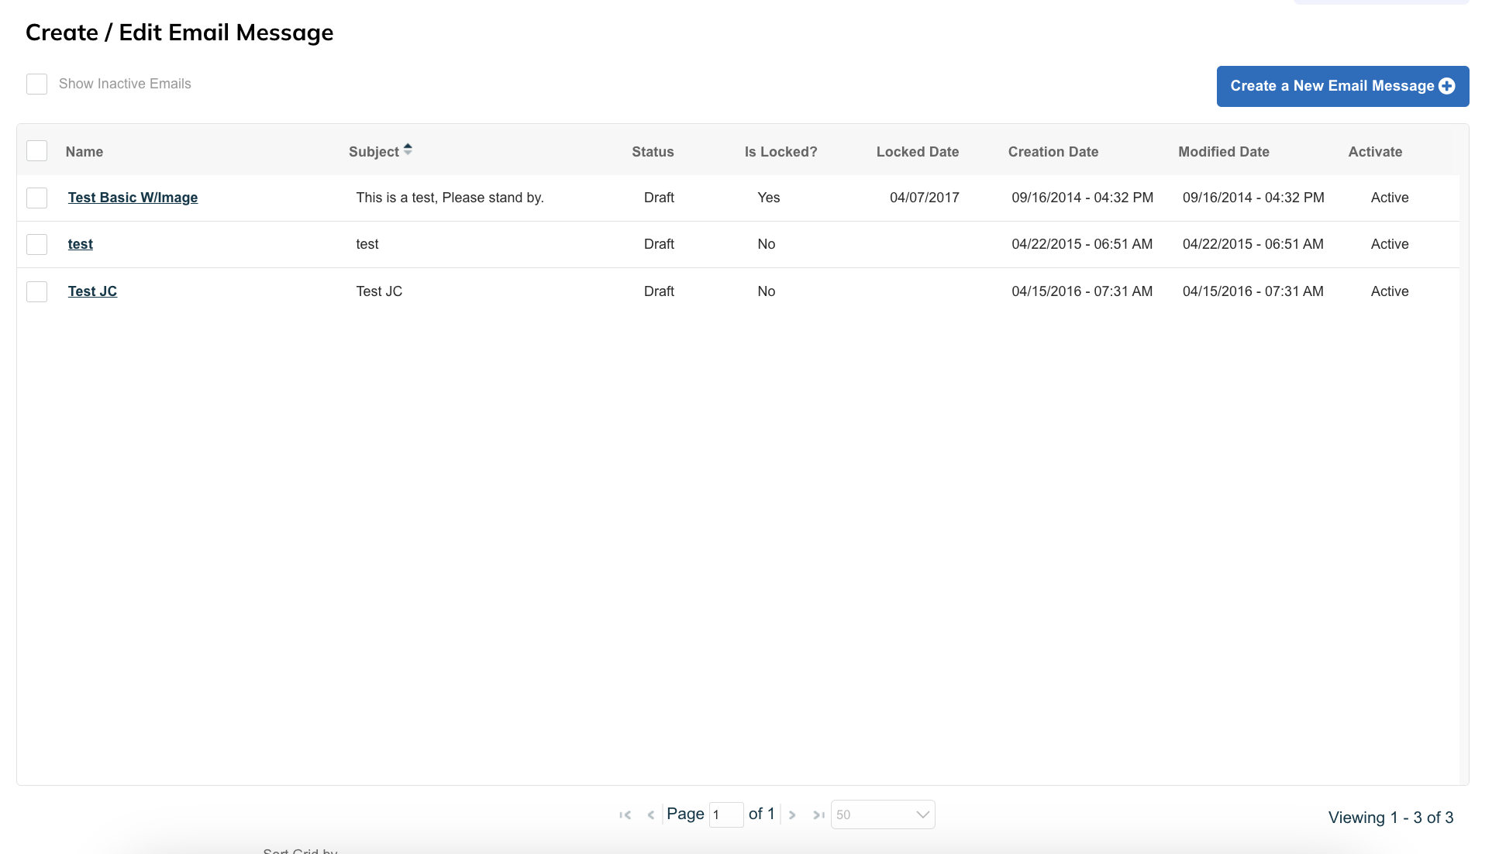The height and width of the screenshot is (854, 1499).
Task: Select checkbox for Test JC row
Action: (x=36, y=291)
